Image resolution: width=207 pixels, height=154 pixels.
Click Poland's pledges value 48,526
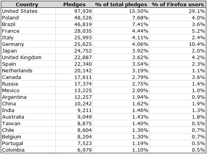(x=74, y=17)
